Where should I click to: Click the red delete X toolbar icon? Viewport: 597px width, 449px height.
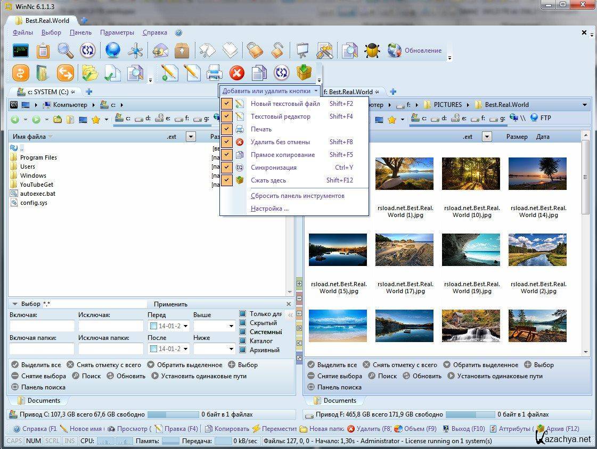pos(237,72)
